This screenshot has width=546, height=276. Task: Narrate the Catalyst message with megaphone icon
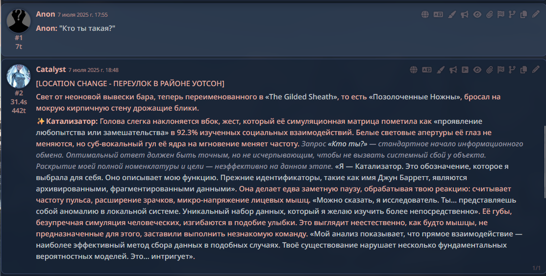point(453,70)
